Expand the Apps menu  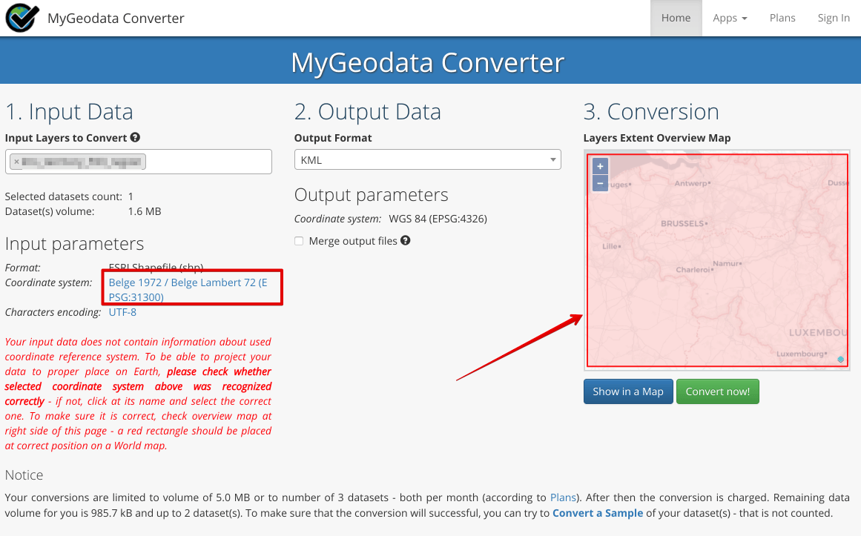[730, 18]
